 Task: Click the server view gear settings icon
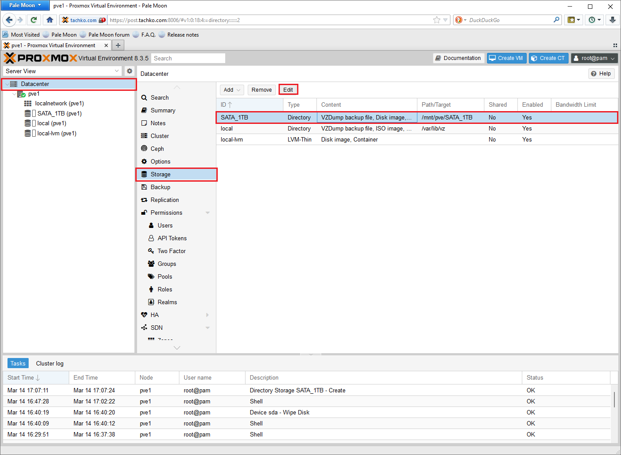point(130,71)
